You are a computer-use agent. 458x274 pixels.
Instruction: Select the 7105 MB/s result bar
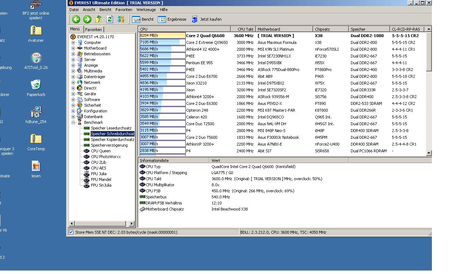pyautogui.click(x=162, y=42)
